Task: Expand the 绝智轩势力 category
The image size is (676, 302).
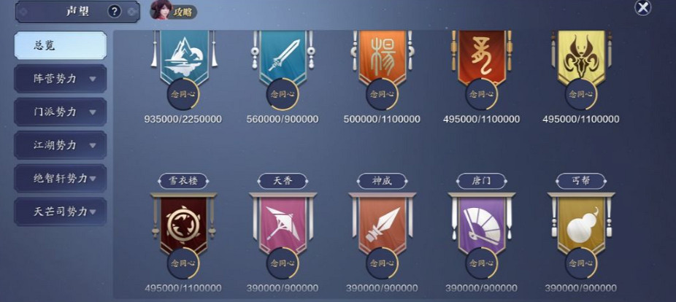Action: (61, 179)
